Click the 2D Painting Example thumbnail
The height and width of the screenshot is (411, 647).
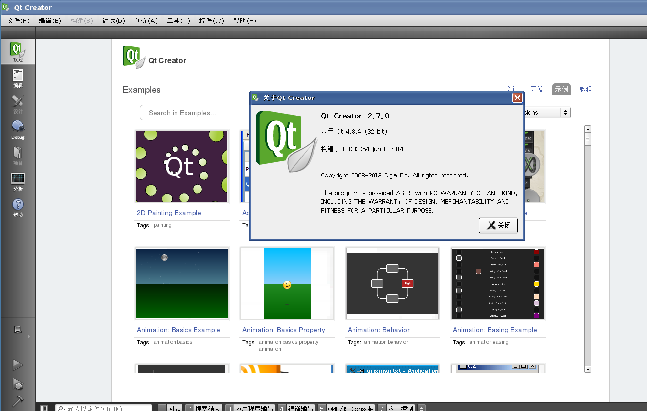pyautogui.click(x=182, y=166)
